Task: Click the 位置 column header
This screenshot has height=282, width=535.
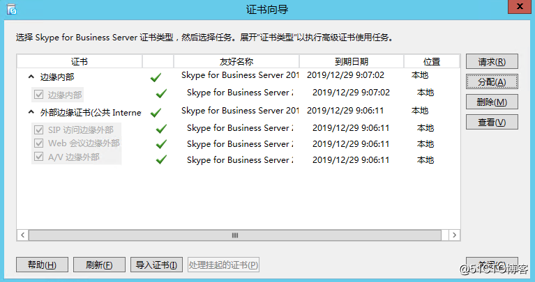Action: (x=432, y=62)
